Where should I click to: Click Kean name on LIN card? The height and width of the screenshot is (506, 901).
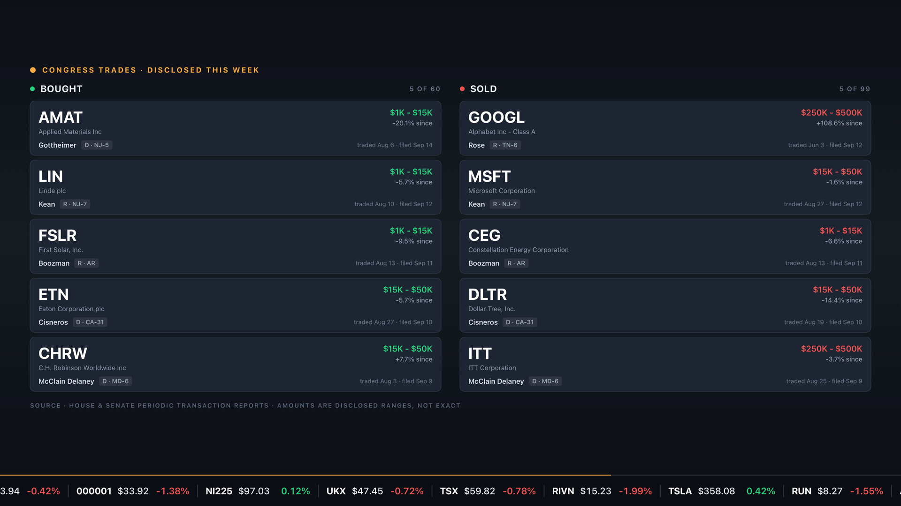click(46, 204)
